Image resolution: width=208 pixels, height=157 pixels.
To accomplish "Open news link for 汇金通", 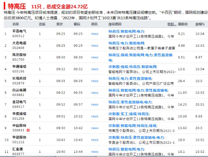I will click(x=95, y=151).
